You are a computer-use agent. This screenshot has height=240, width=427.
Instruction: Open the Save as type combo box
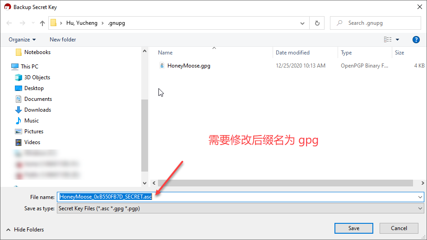point(241,208)
